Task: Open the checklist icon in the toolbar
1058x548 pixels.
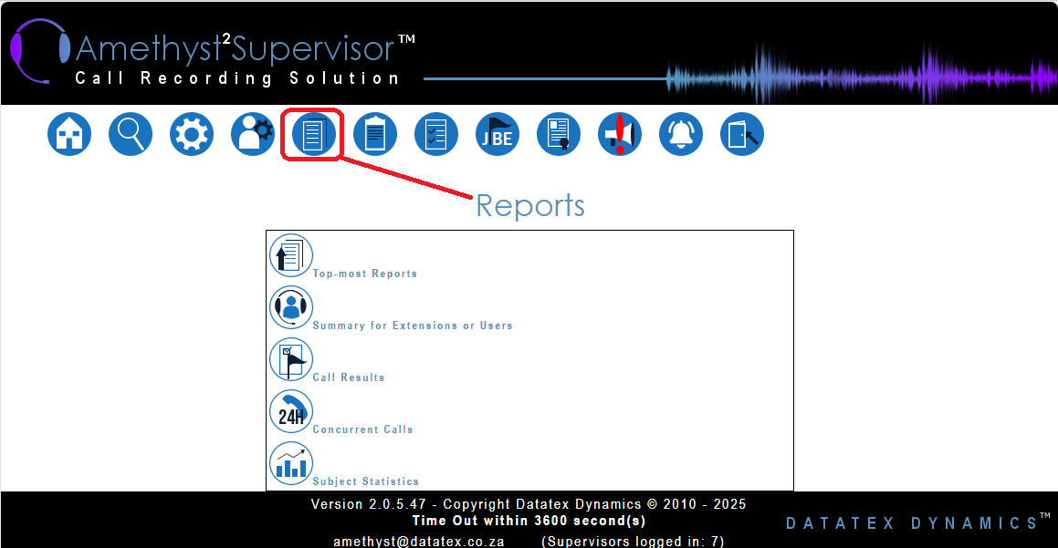Action: 436,135
